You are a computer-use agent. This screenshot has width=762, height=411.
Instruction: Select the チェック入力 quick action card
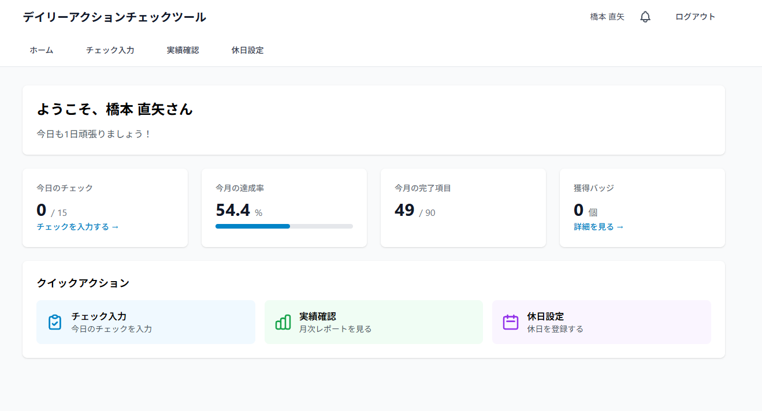[x=146, y=322]
